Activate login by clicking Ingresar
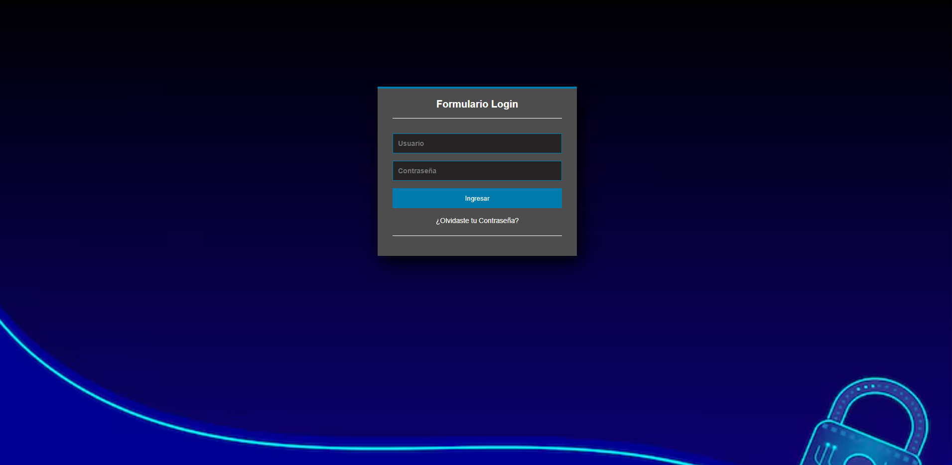 (477, 198)
